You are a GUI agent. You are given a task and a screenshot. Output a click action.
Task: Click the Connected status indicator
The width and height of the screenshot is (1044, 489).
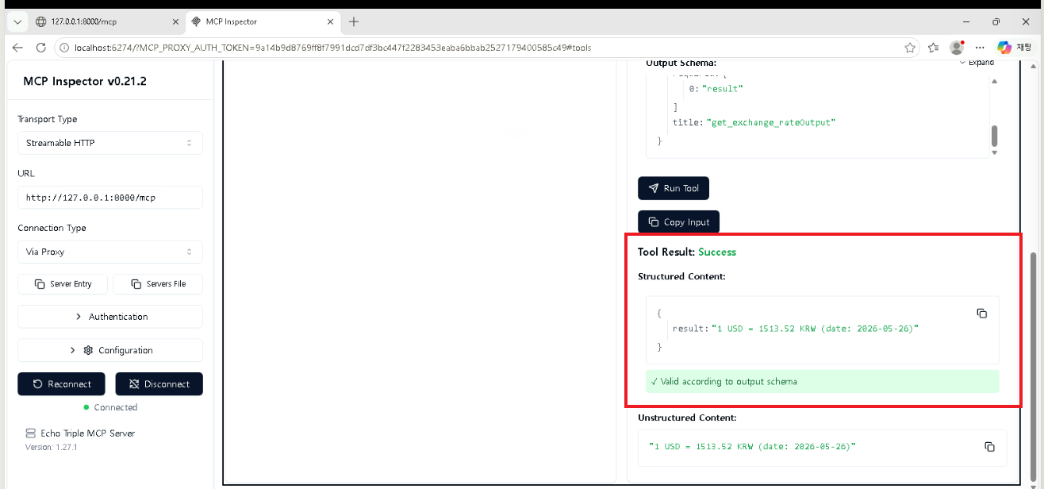point(110,407)
